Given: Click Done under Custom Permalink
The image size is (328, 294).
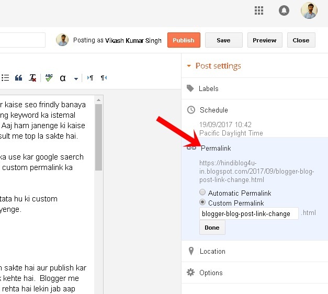Looking at the screenshot, I should pyautogui.click(x=212, y=228).
